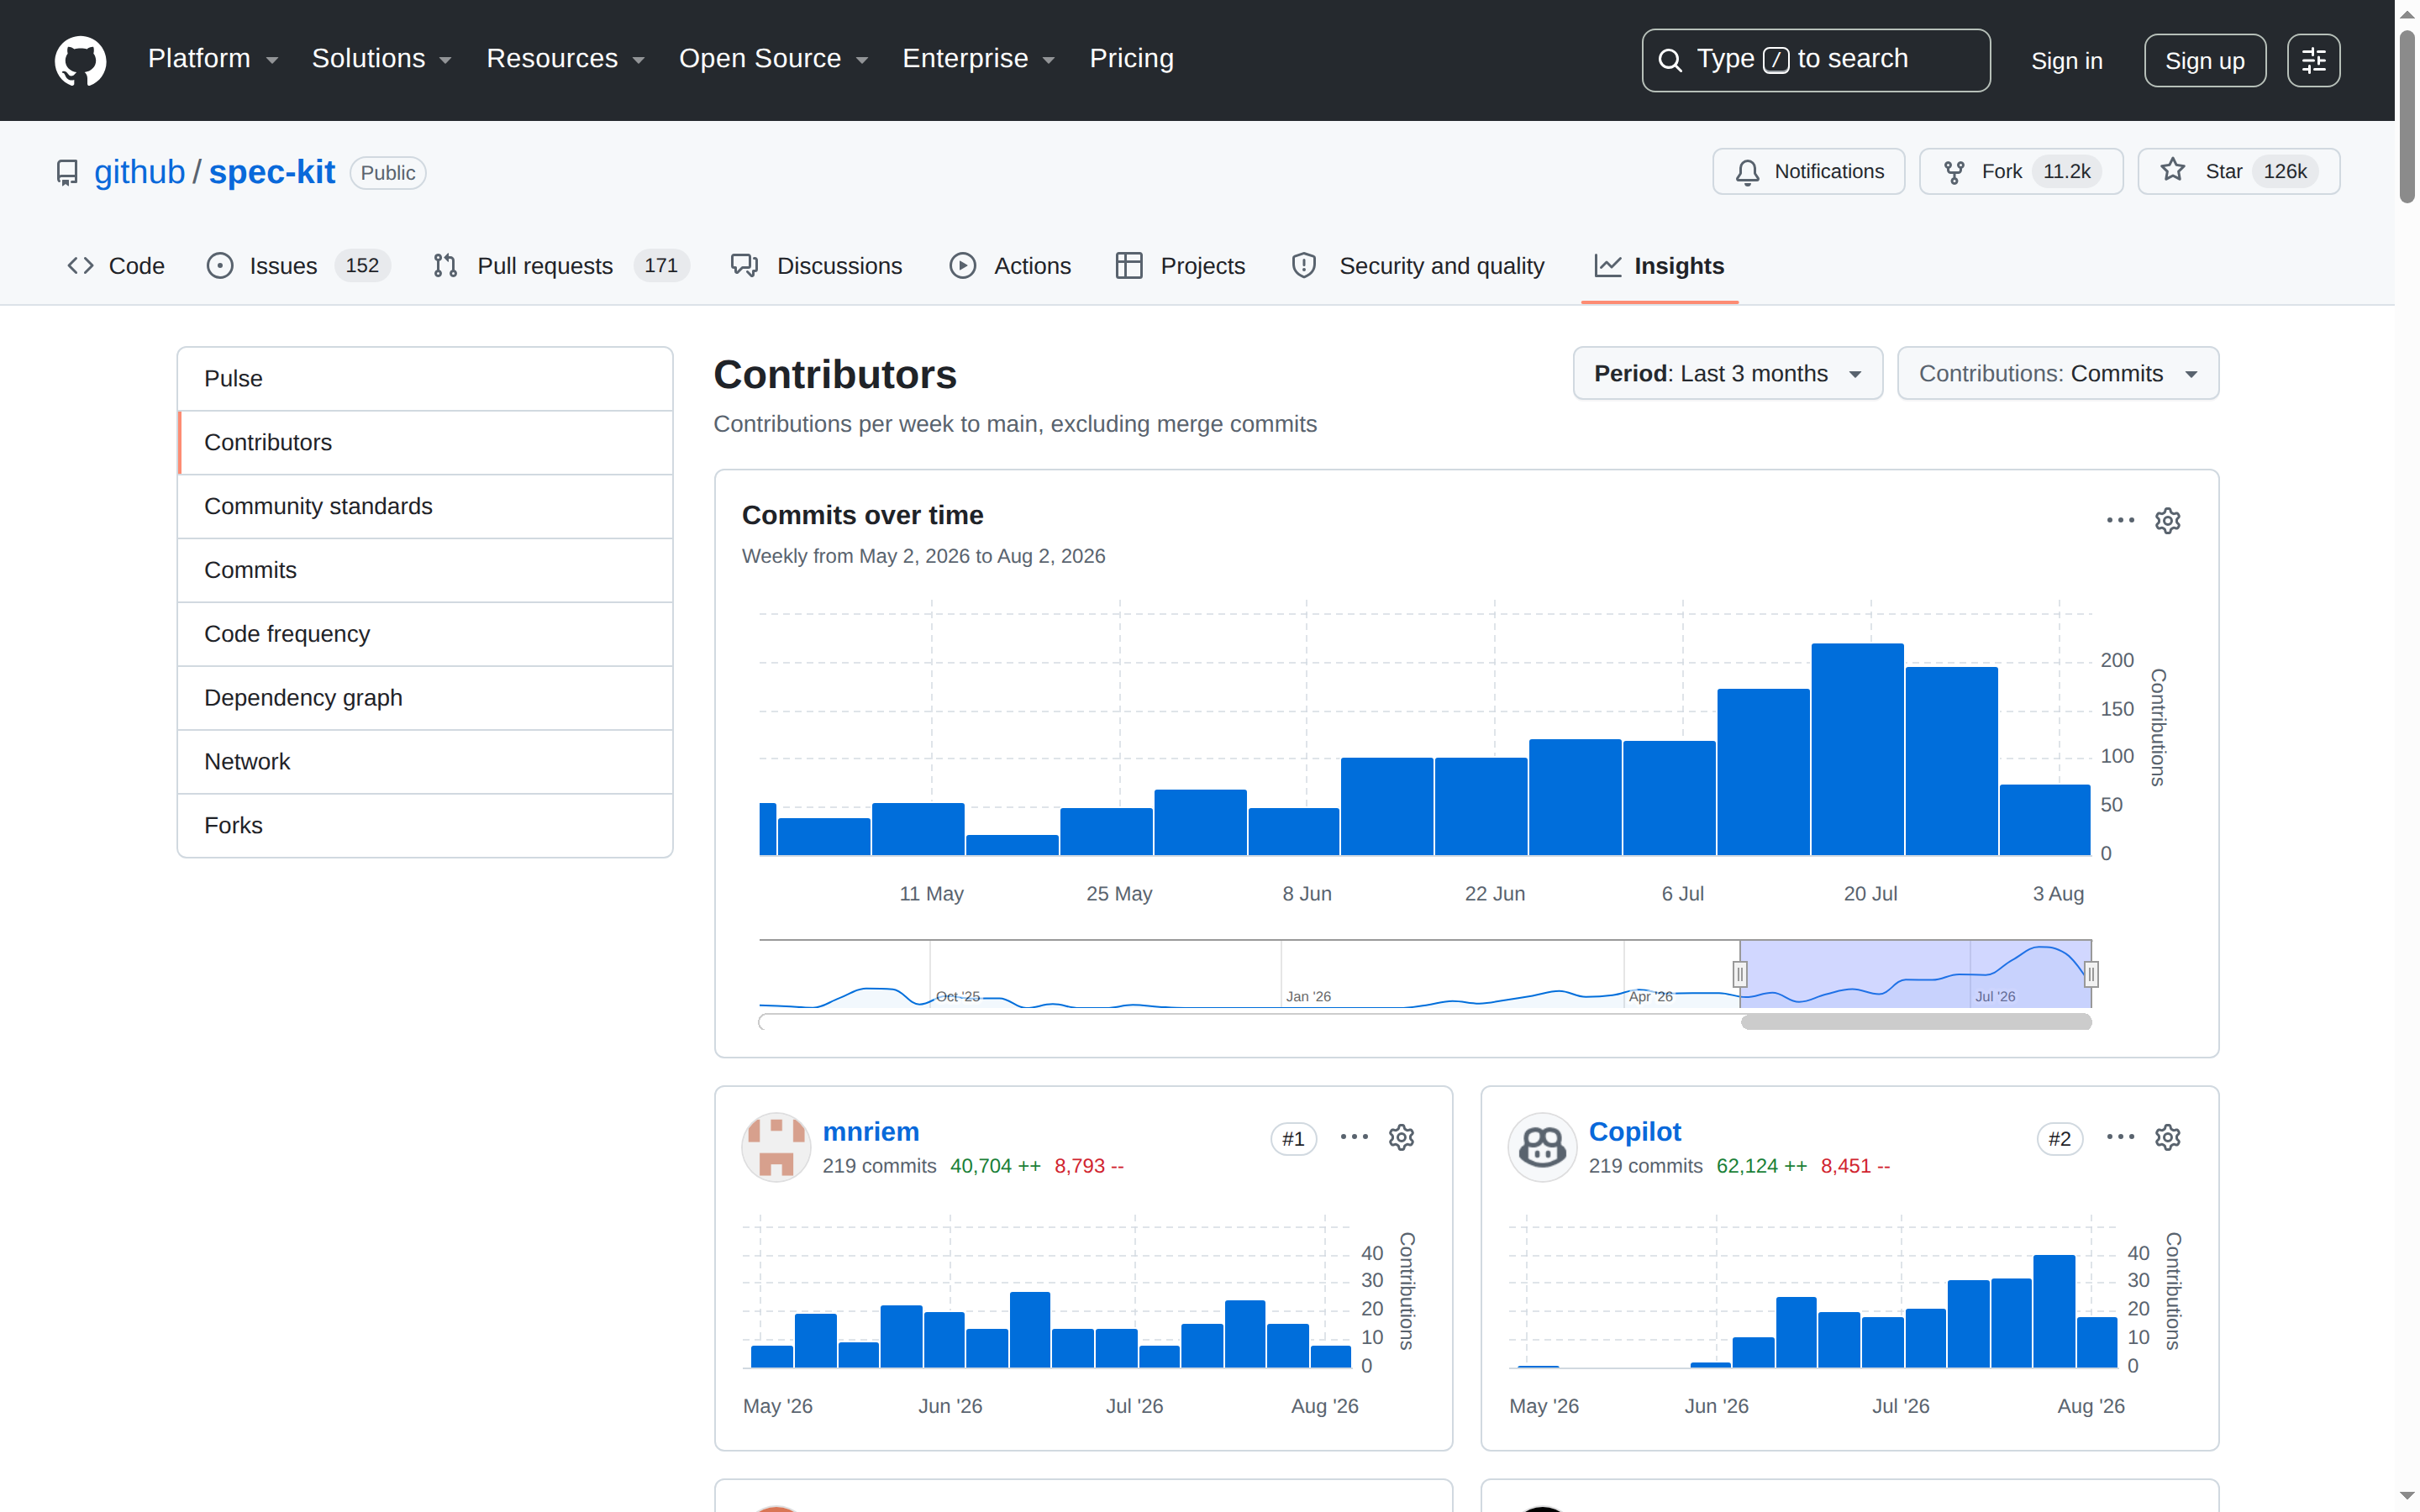Image resolution: width=2420 pixels, height=1512 pixels.
Task: Expand the Platform navigation menu
Action: click(x=213, y=59)
